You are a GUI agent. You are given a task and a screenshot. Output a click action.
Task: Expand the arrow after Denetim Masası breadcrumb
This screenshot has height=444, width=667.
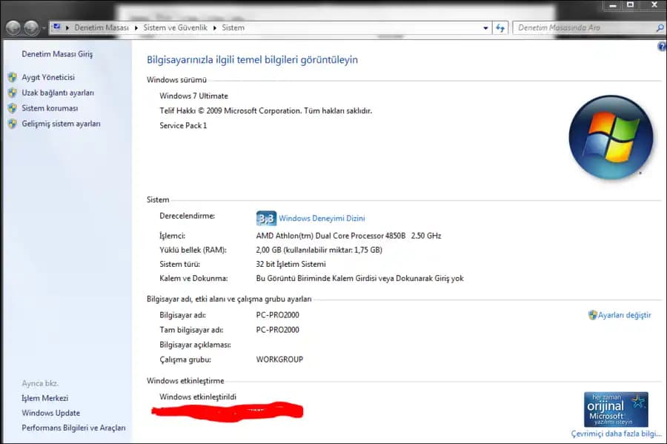pos(134,28)
